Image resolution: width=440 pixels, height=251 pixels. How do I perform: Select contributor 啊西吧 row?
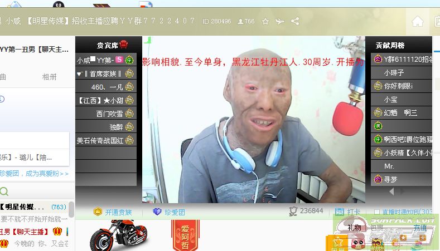(x=402, y=139)
